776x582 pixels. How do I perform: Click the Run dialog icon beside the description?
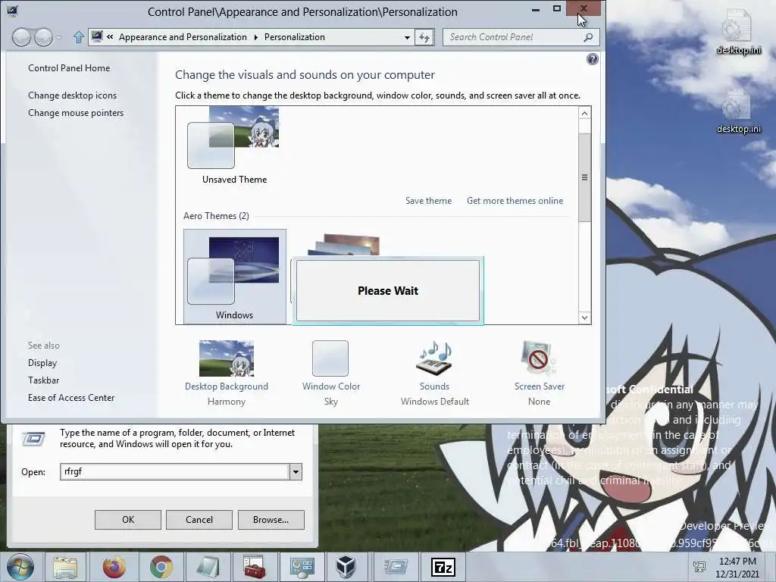tap(33, 439)
